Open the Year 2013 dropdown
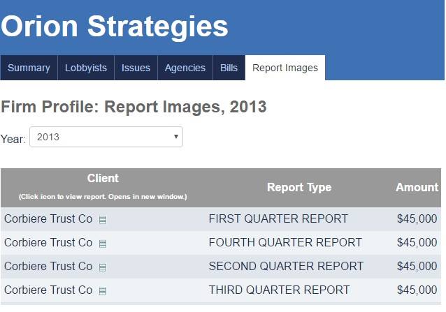Image resolution: width=446 pixels, height=312 pixels. [106, 138]
